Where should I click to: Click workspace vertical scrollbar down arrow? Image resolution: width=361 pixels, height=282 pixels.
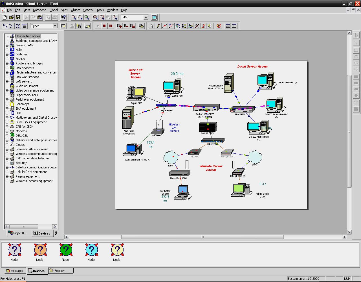click(x=349, y=232)
